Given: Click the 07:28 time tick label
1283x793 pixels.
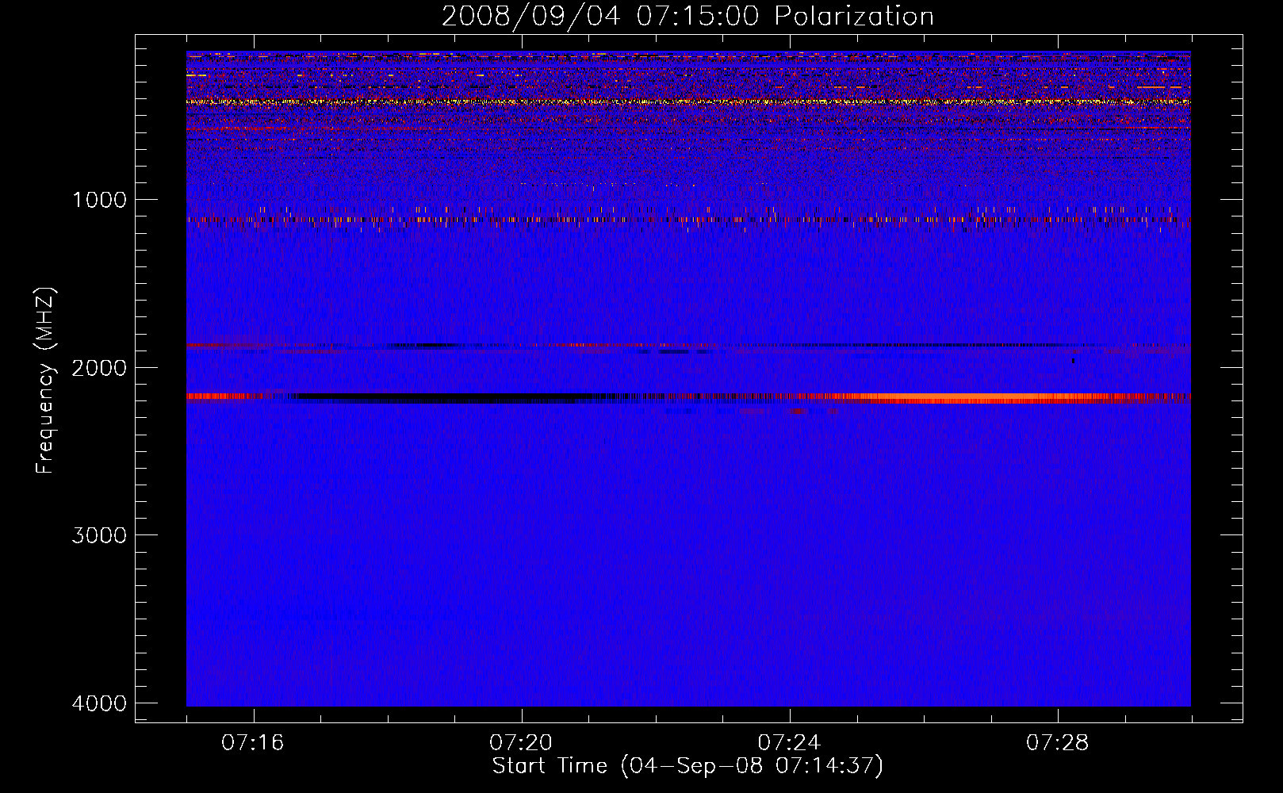Looking at the screenshot, I should click(1057, 743).
